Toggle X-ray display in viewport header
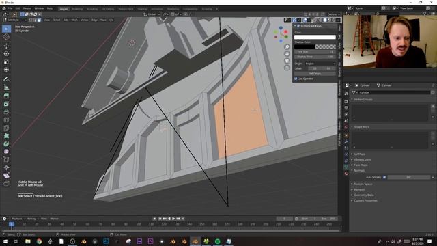 coord(315,20)
